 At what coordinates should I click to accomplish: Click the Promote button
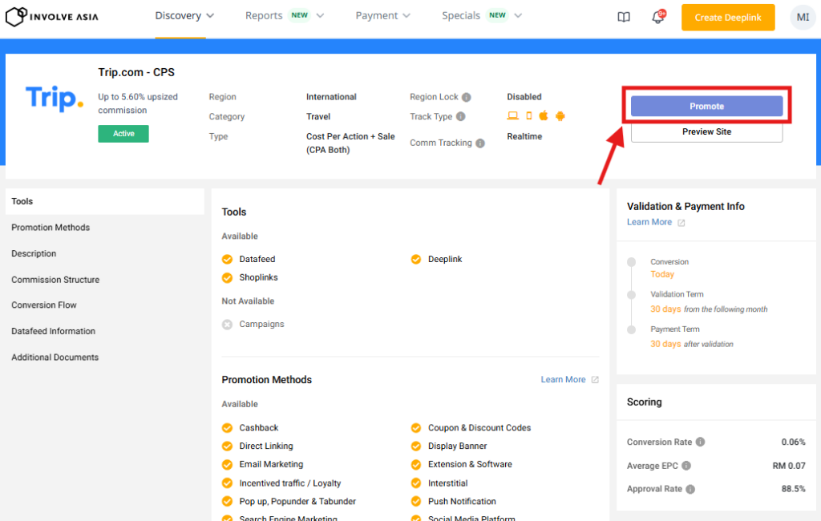point(706,107)
